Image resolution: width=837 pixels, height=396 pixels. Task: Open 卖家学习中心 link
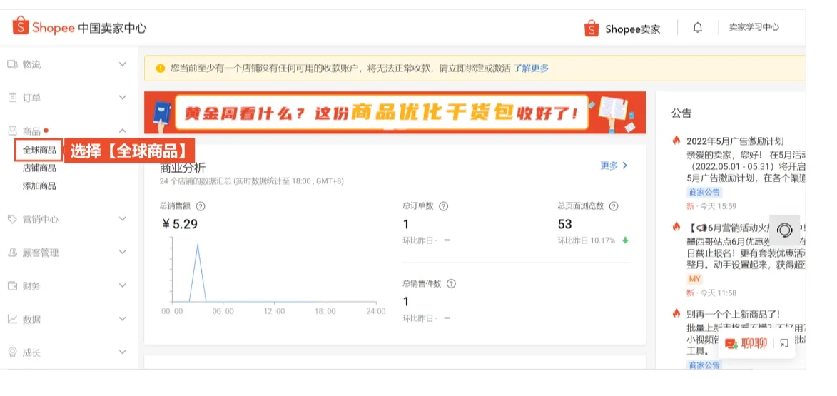(x=754, y=27)
